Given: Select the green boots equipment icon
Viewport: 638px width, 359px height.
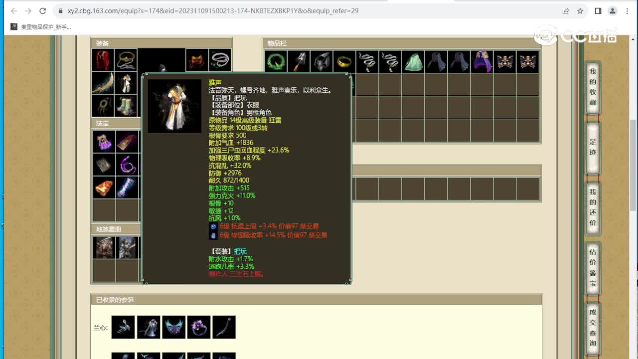Looking at the screenshot, I should click(x=126, y=106).
